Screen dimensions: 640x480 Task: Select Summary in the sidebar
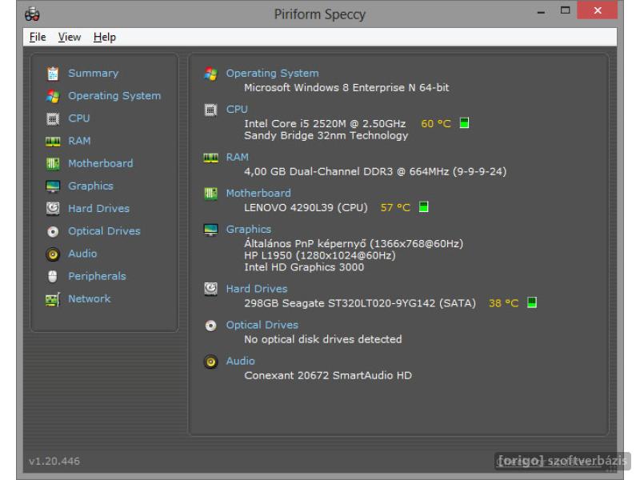point(93,73)
